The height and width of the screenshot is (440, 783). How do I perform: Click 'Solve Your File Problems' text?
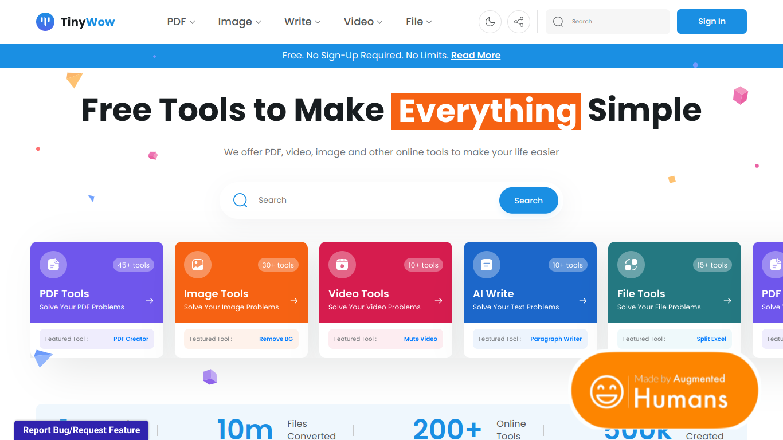pyautogui.click(x=659, y=307)
